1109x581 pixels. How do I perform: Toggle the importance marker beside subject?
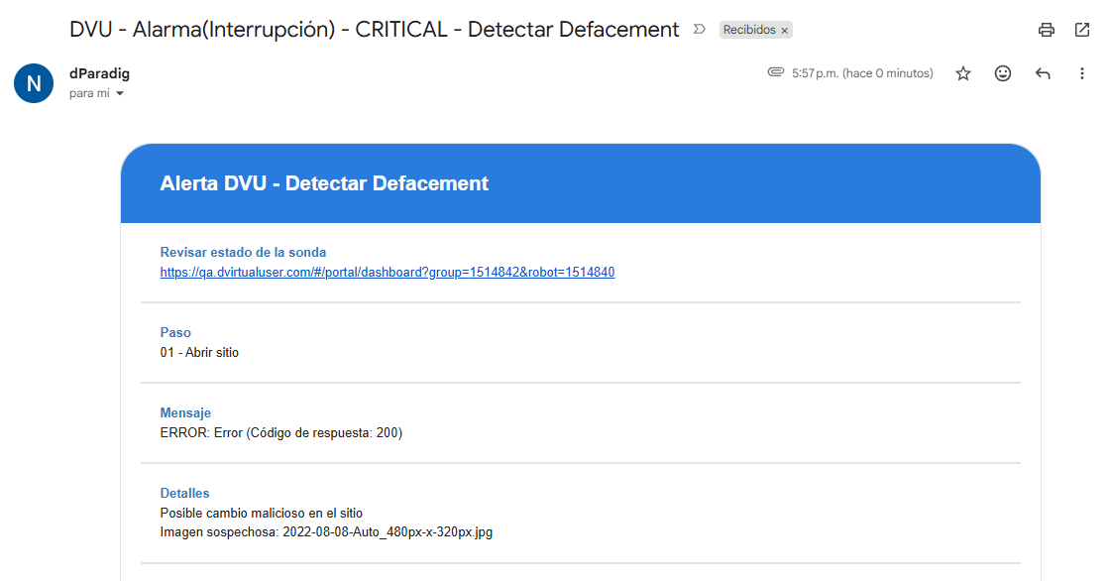click(700, 30)
